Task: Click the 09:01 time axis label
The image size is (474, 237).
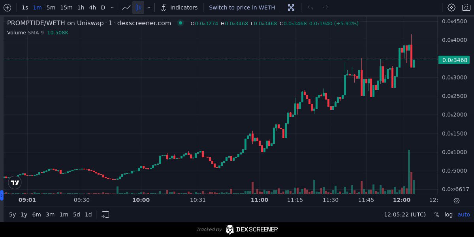Action: click(27, 200)
